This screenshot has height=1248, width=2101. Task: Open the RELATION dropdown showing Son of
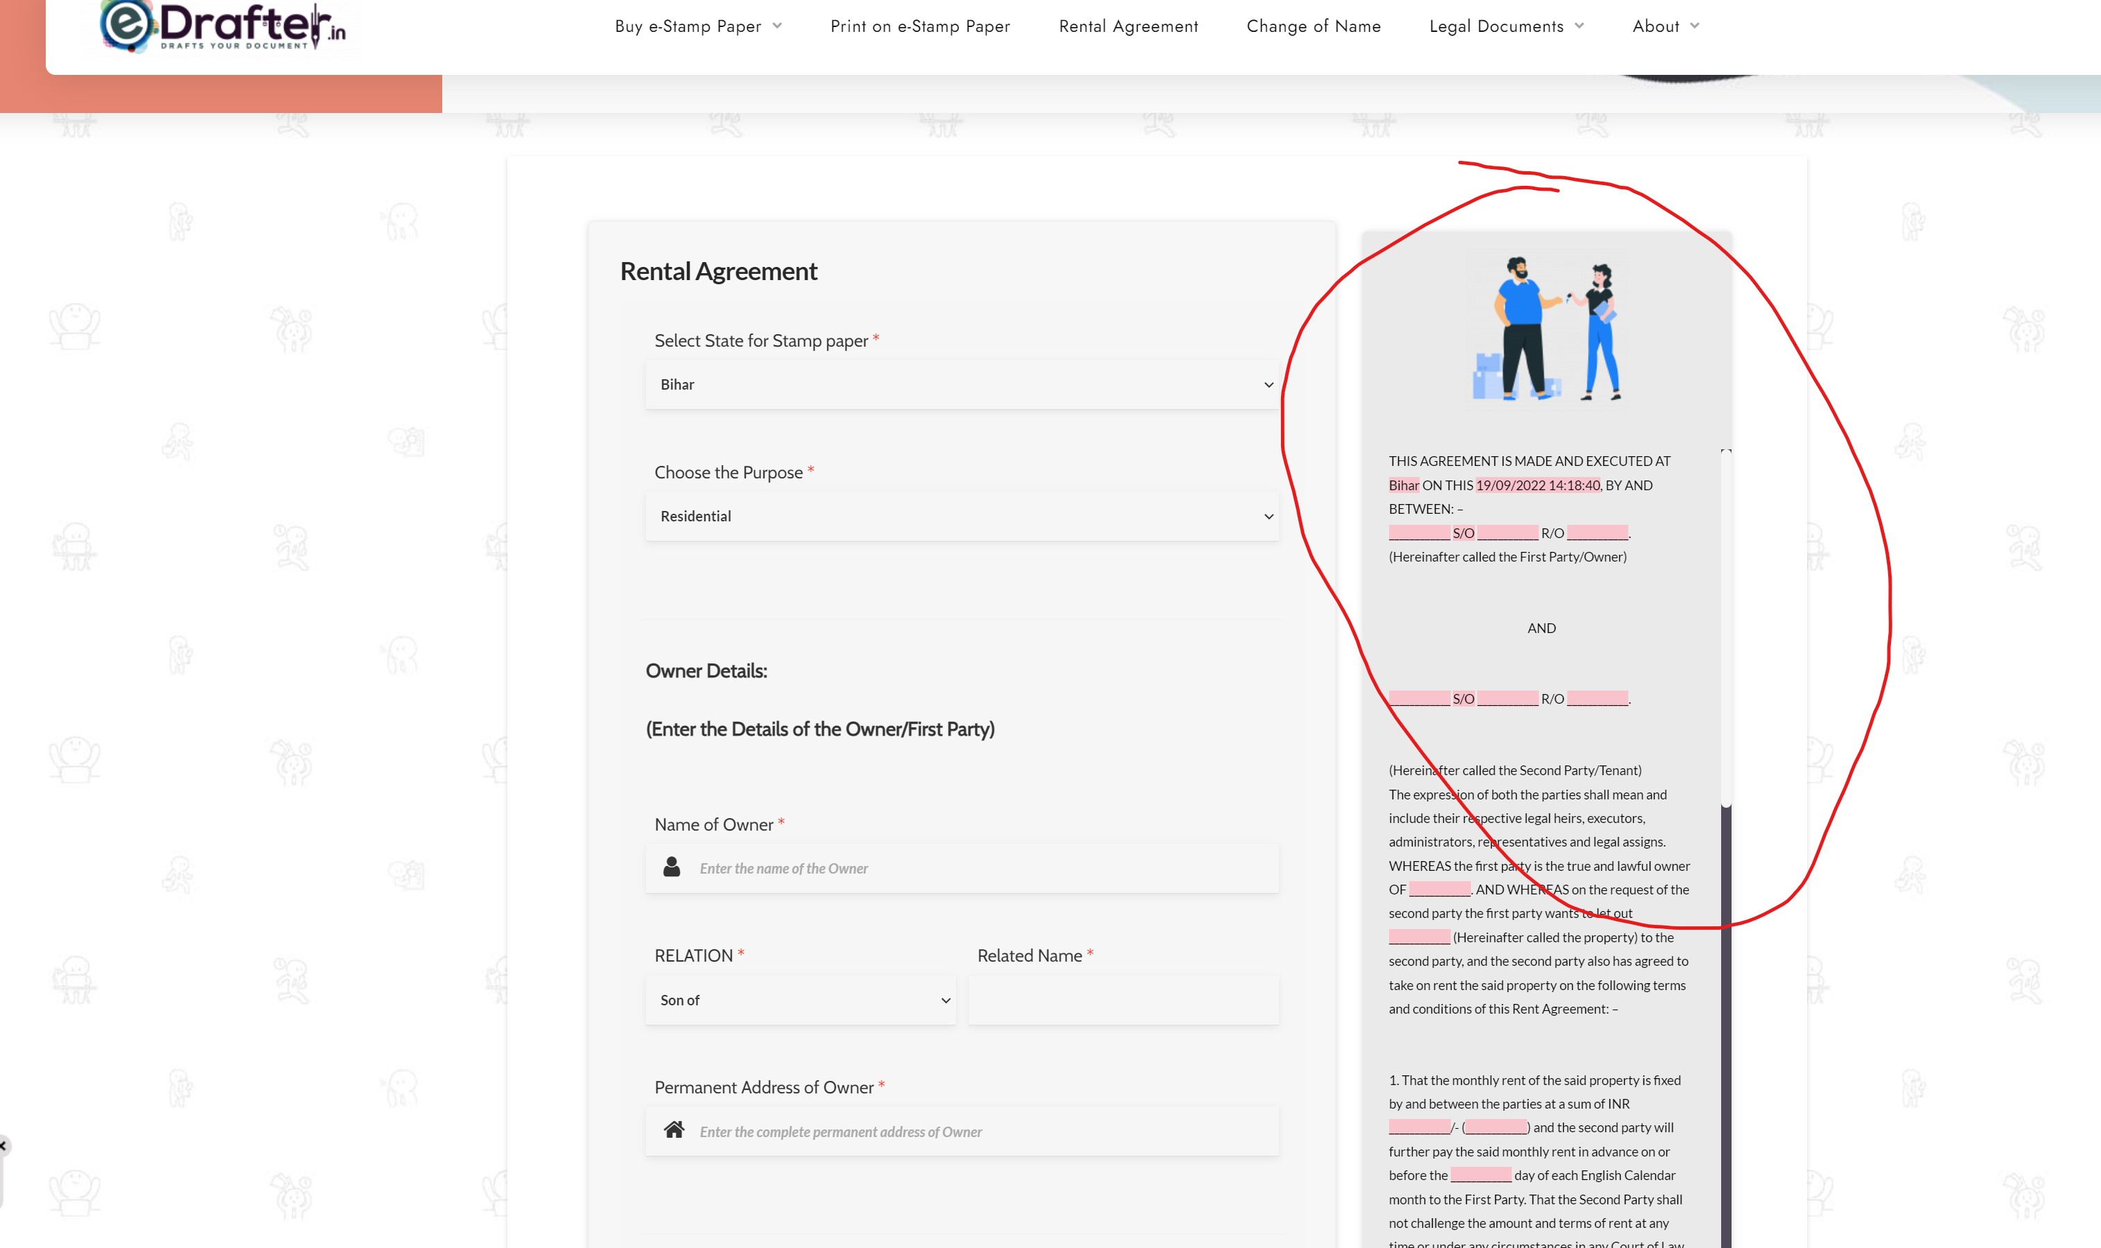click(x=799, y=1000)
